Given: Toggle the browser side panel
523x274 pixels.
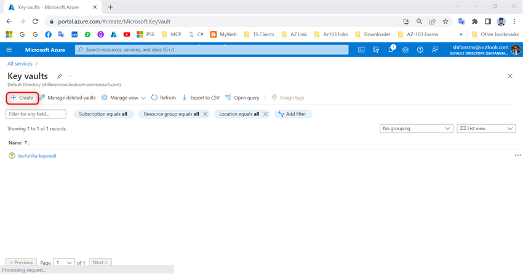Looking at the screenshot, I should [x=488, y=22].
